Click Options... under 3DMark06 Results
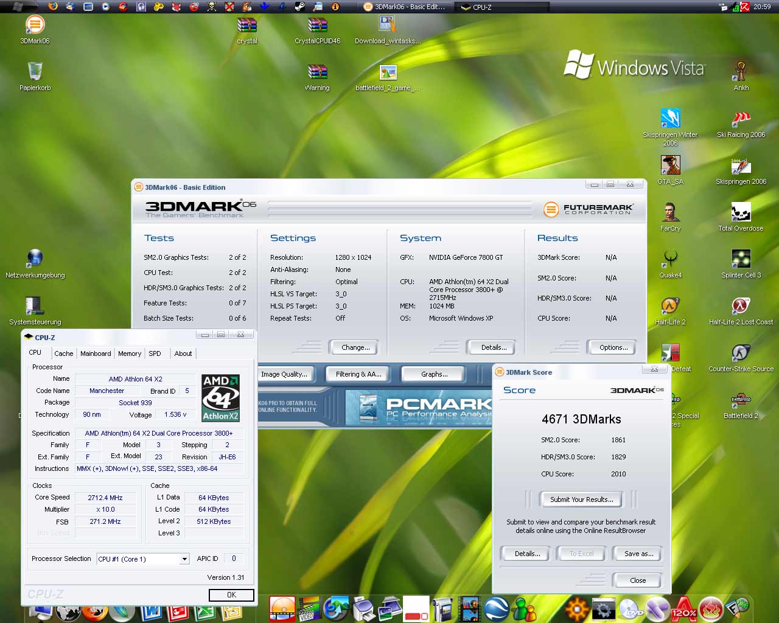The width and height of the screenshot is (779, 623). [x=613, y=347]
